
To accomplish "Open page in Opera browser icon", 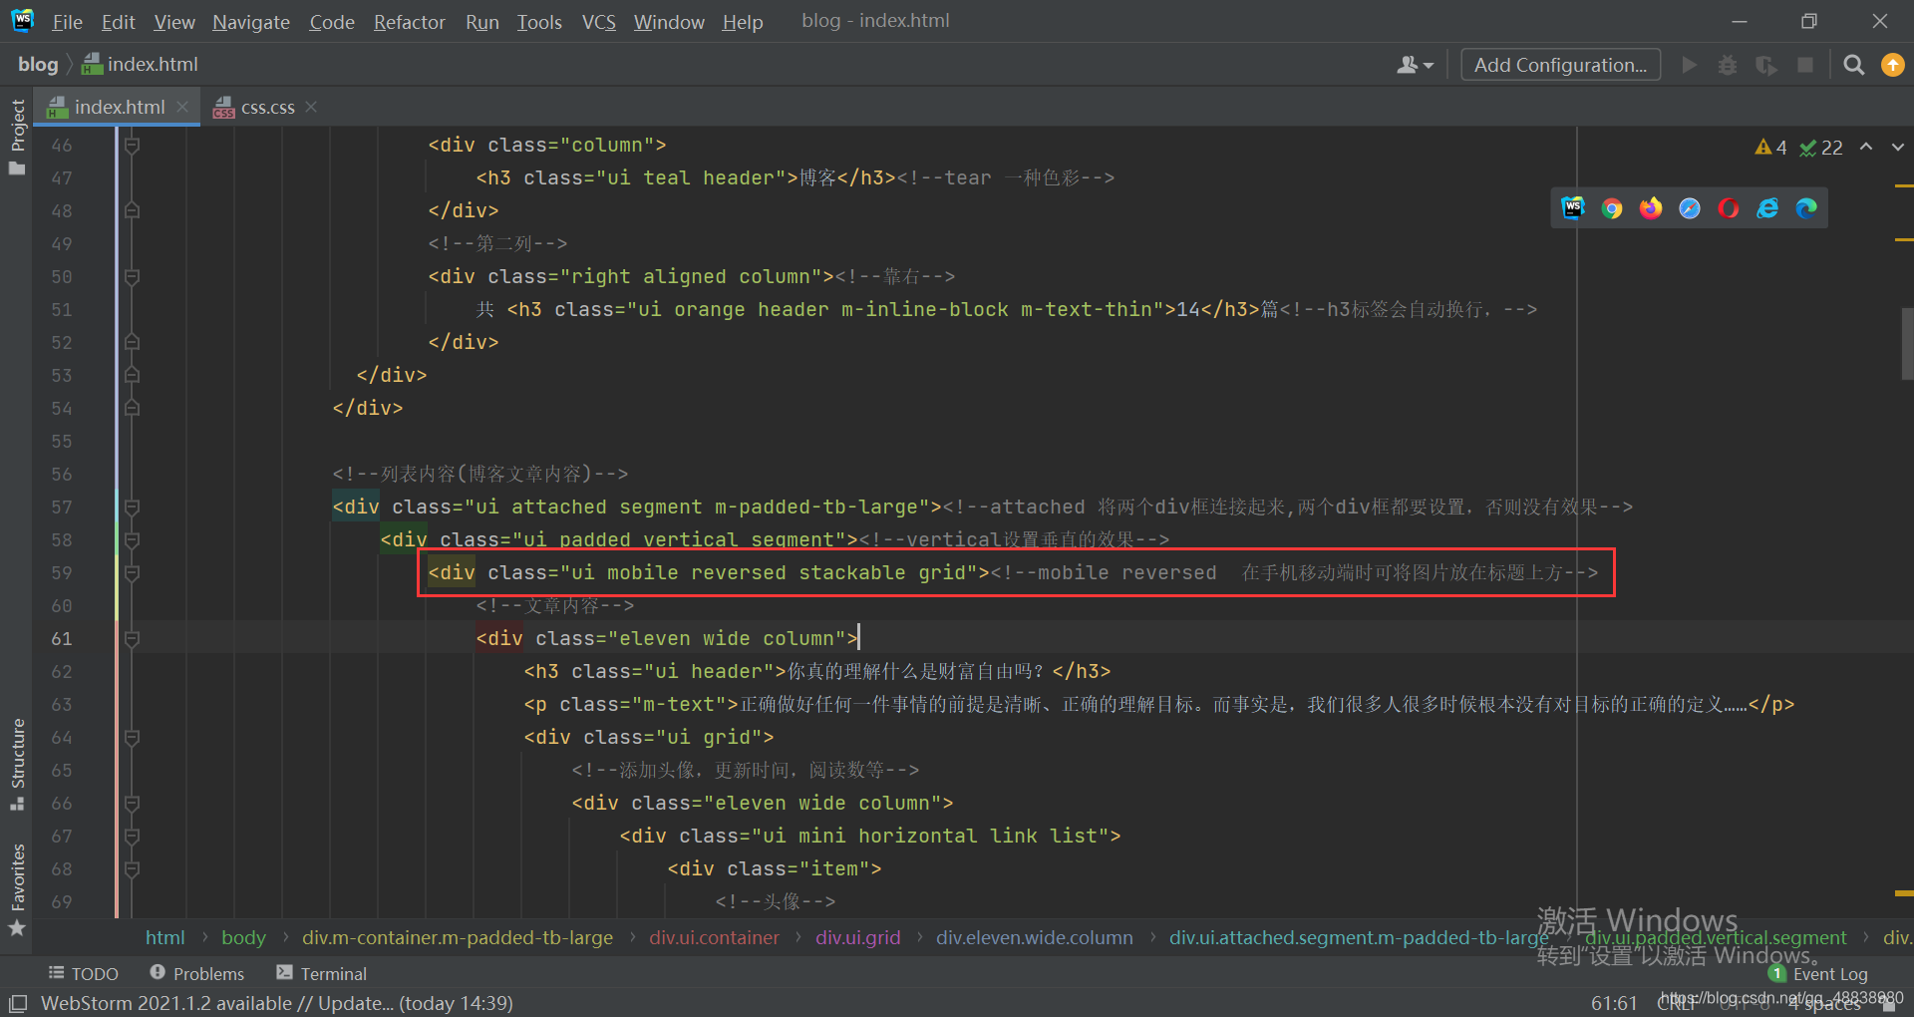I will pyautogui.click(x=1729, y=208).
